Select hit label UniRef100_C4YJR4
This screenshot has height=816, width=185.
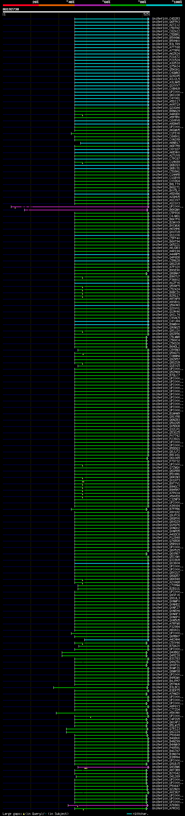click(166, 321)
